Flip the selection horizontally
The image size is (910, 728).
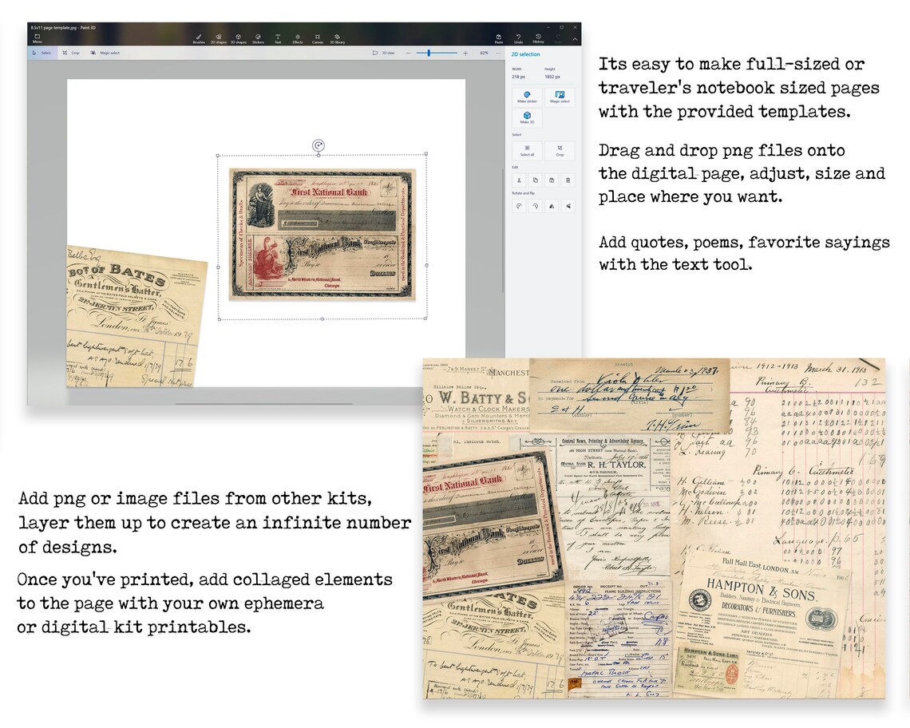[552, 205]
